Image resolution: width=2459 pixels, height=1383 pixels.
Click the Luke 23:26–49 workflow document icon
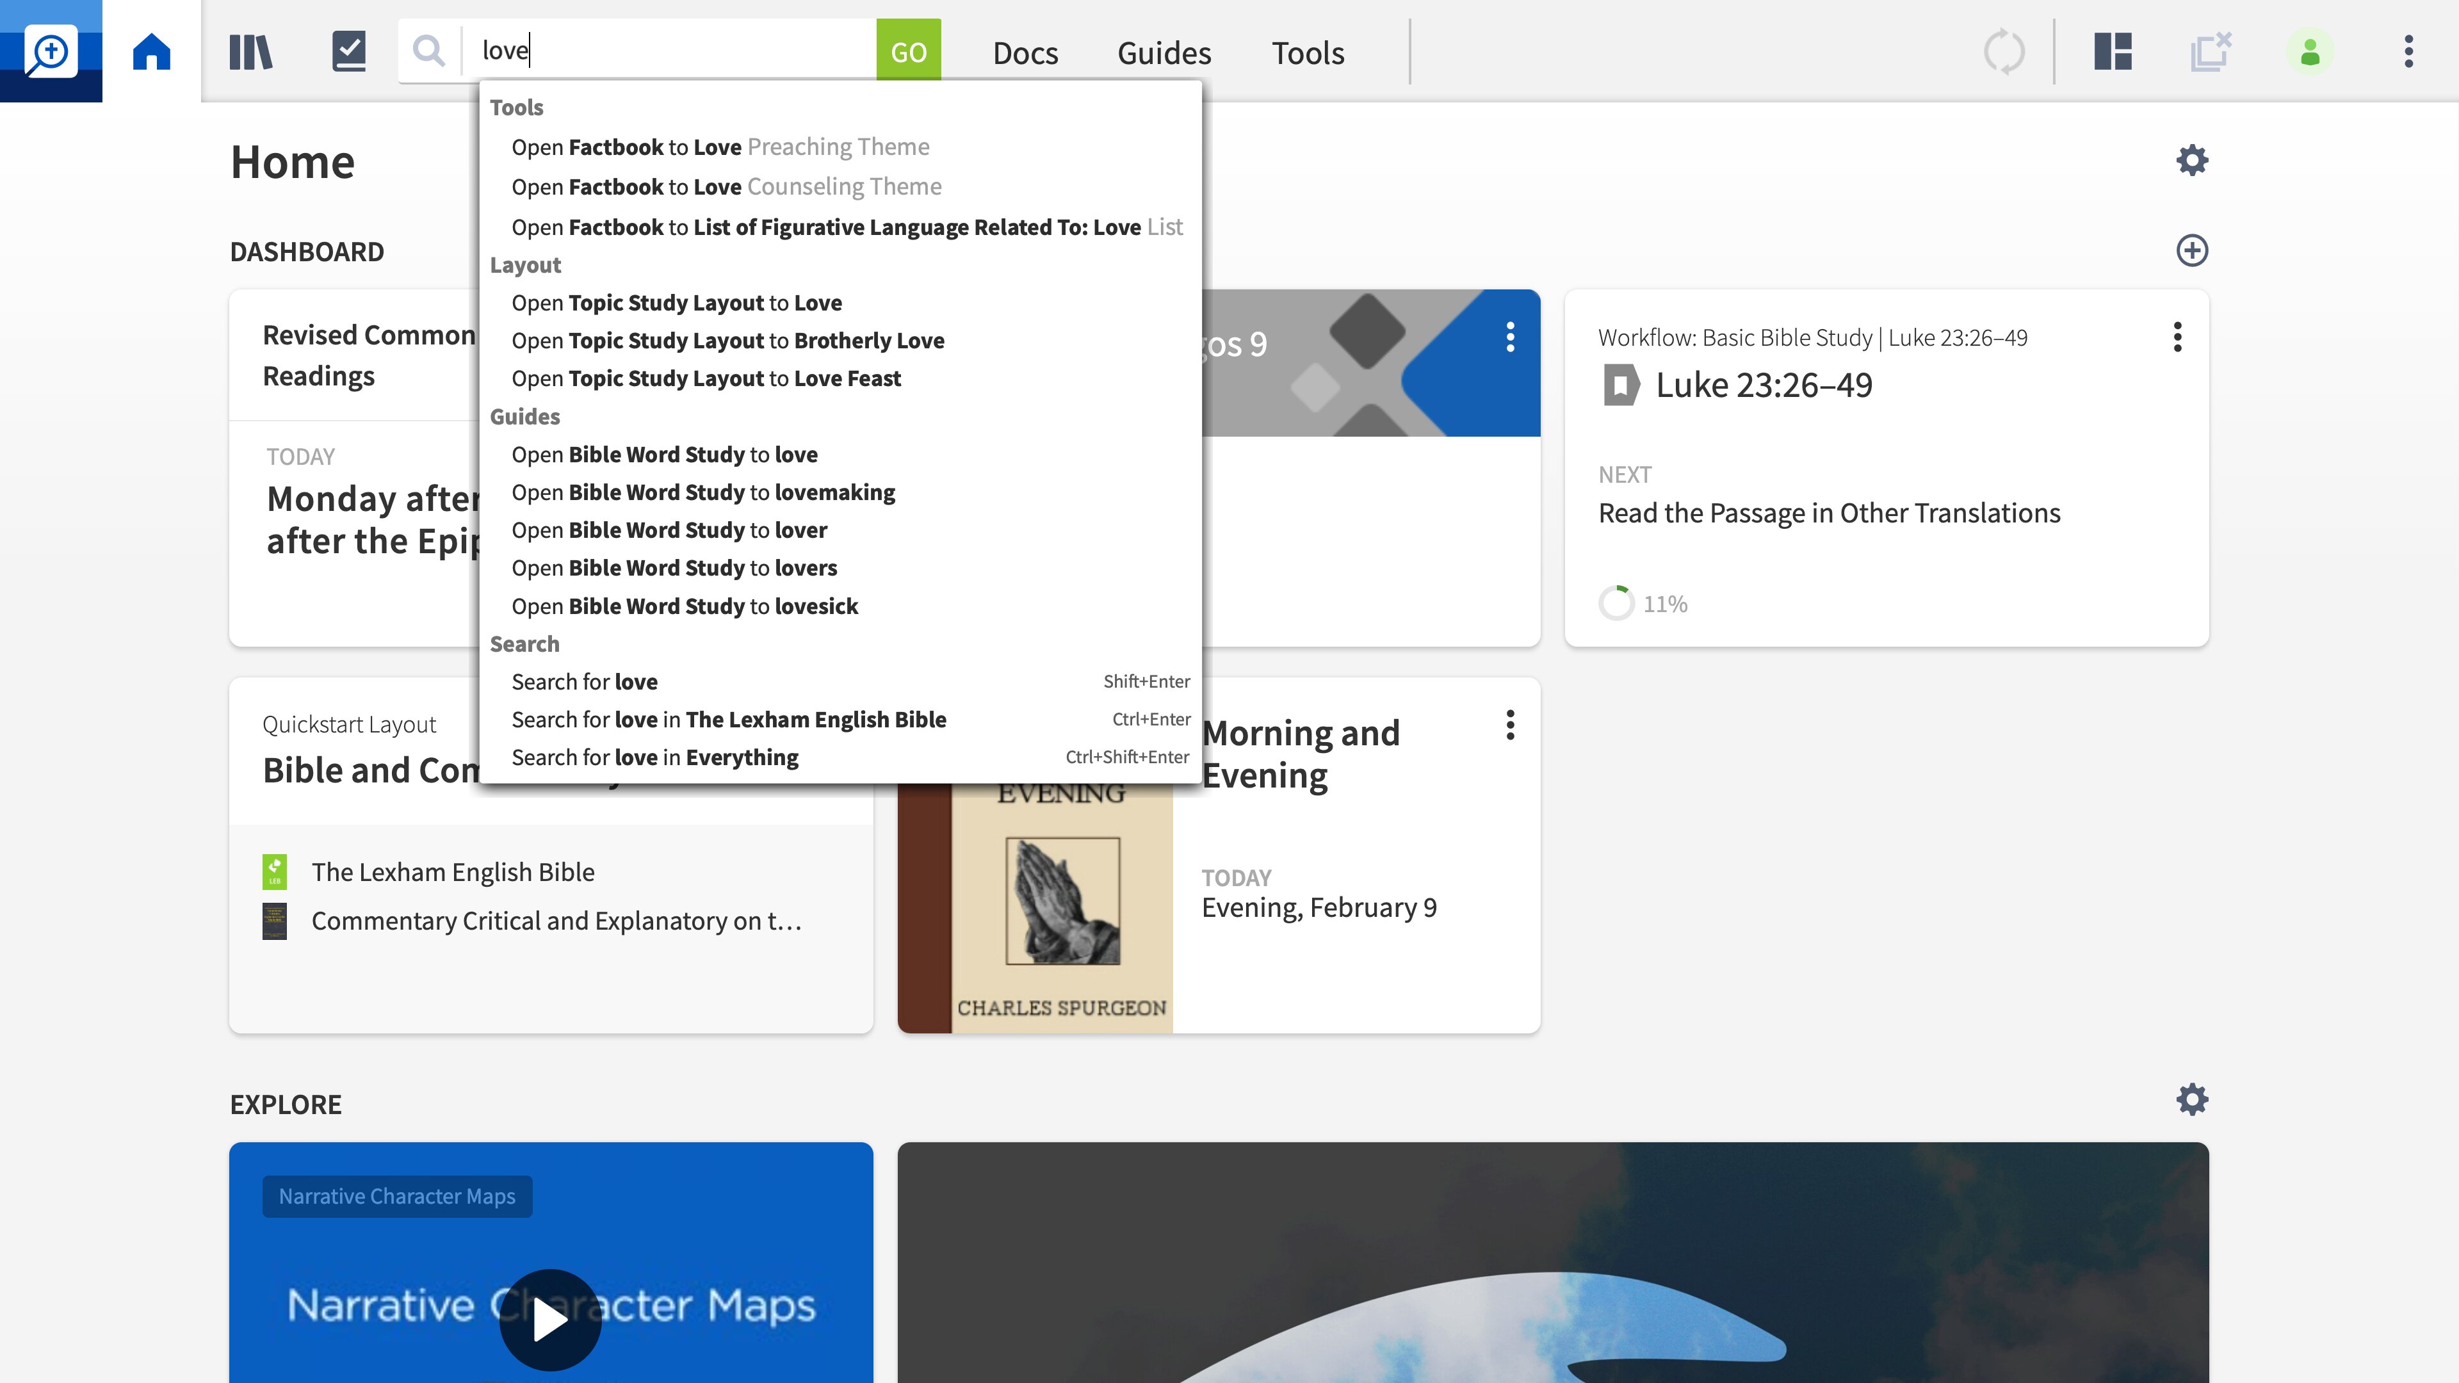click(x=1621, y=385)
